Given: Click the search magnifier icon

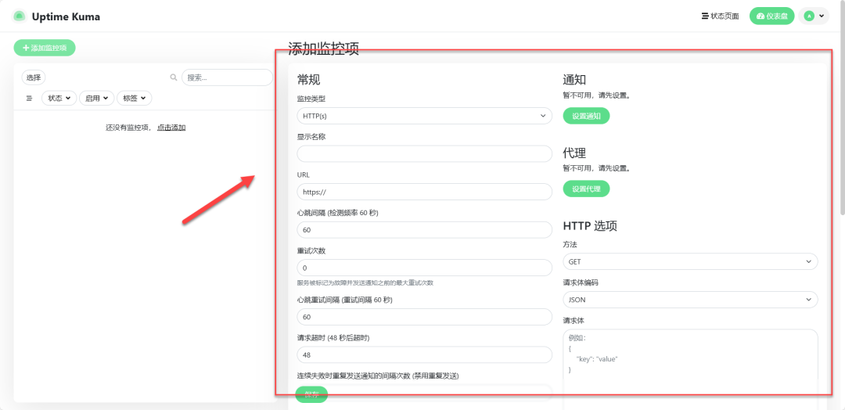Looking at the screenshot, I should [174, 77].
